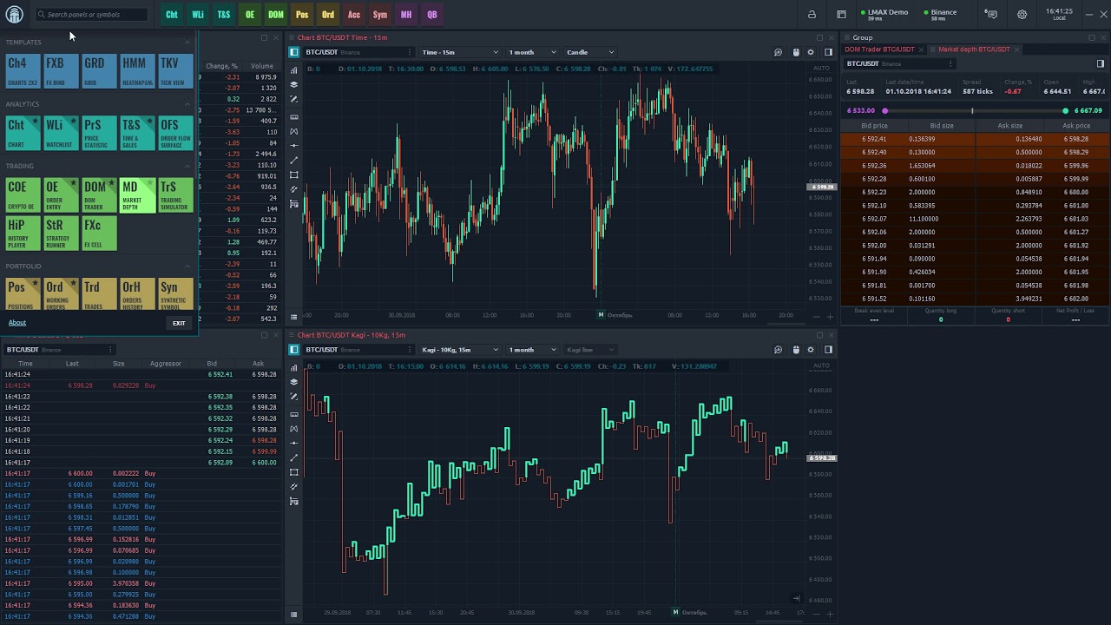Viewport: 1111px width, 625px height.
Task: Collapse the Templates section
Action: pos(187,42)
